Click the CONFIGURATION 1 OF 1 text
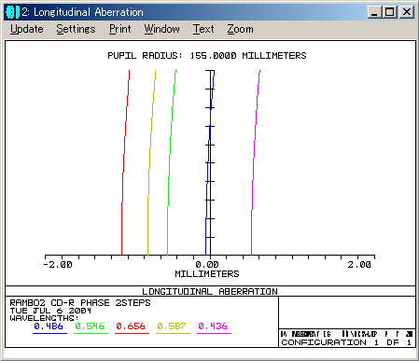The height and width of the screenshot is (361, 419). (346, 342)
